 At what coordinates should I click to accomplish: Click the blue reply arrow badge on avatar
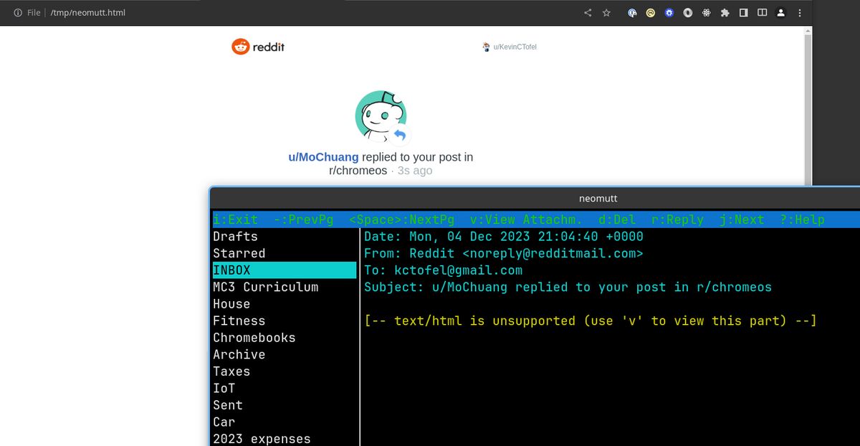(x=400, y=135)
